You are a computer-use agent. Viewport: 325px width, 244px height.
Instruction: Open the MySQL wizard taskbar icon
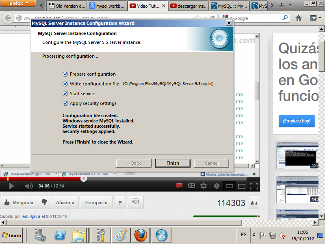tap(161, 235)
